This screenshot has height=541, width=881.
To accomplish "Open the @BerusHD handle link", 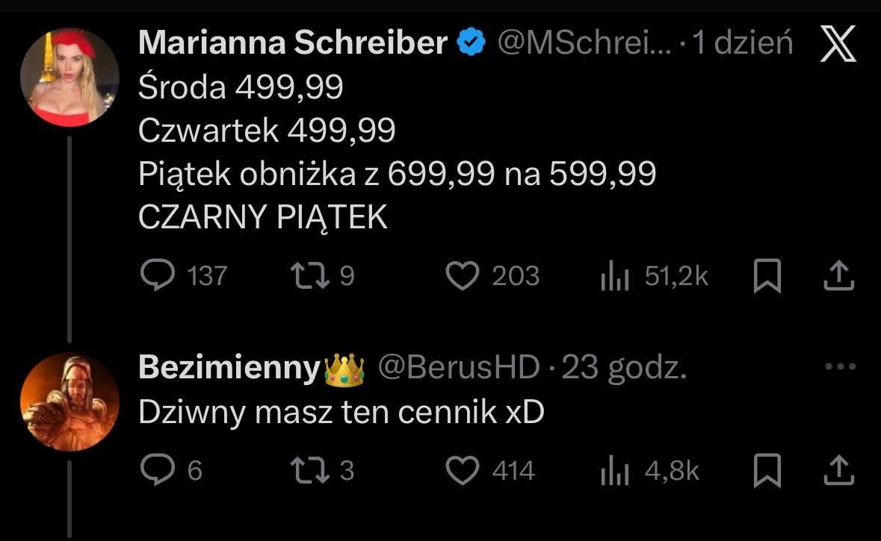I will (x=458, y=367).
